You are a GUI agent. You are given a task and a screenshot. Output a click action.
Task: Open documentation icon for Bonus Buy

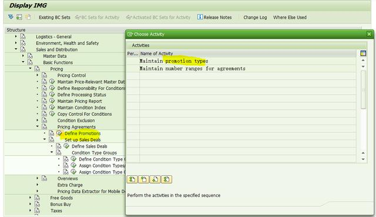[x=37, y=204]
